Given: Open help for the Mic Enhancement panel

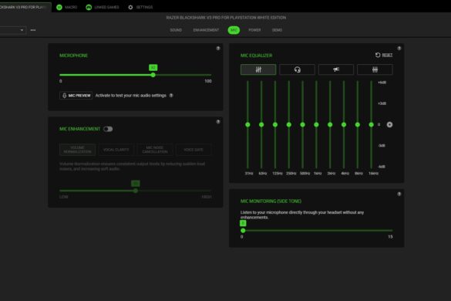Looking at the screenshot, I should point(218,121).
